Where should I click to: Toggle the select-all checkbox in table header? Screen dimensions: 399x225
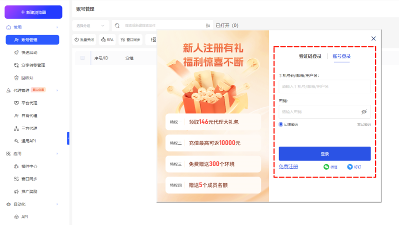point(82,58)
